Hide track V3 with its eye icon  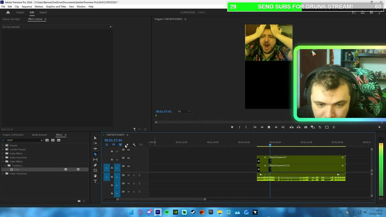click(128, 150)
